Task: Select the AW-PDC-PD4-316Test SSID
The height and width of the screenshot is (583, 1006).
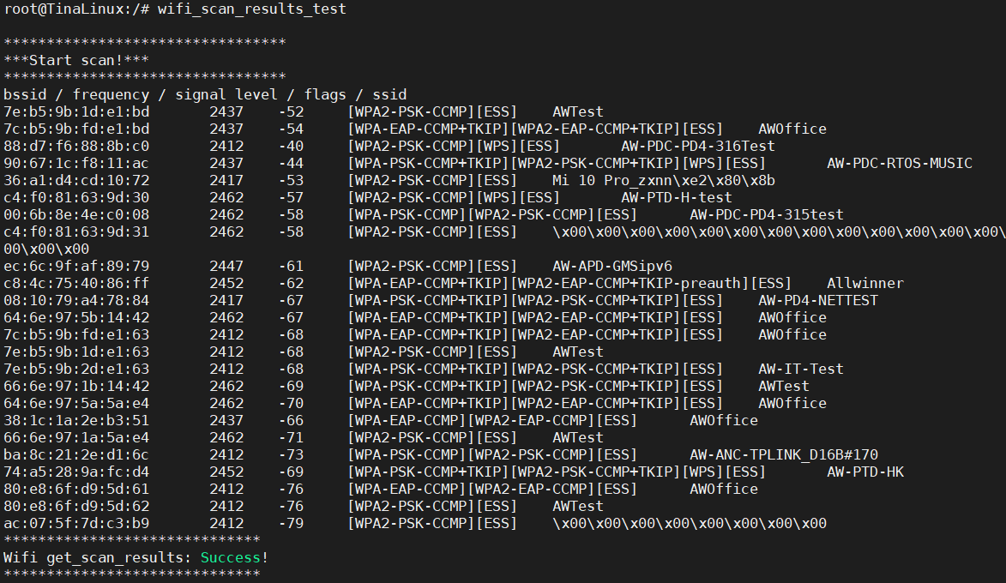Action: pyautogui.click(x=697, y=146)
